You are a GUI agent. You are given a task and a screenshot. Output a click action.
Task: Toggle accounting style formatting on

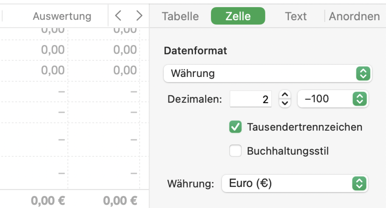235,151
